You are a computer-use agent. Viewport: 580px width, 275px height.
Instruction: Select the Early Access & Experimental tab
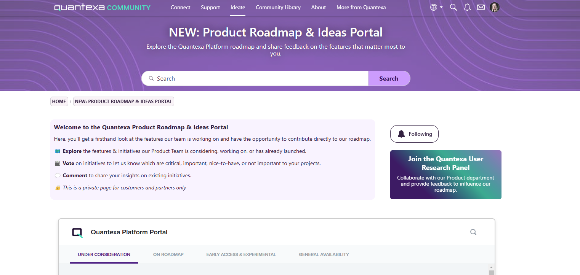point(241,254)
